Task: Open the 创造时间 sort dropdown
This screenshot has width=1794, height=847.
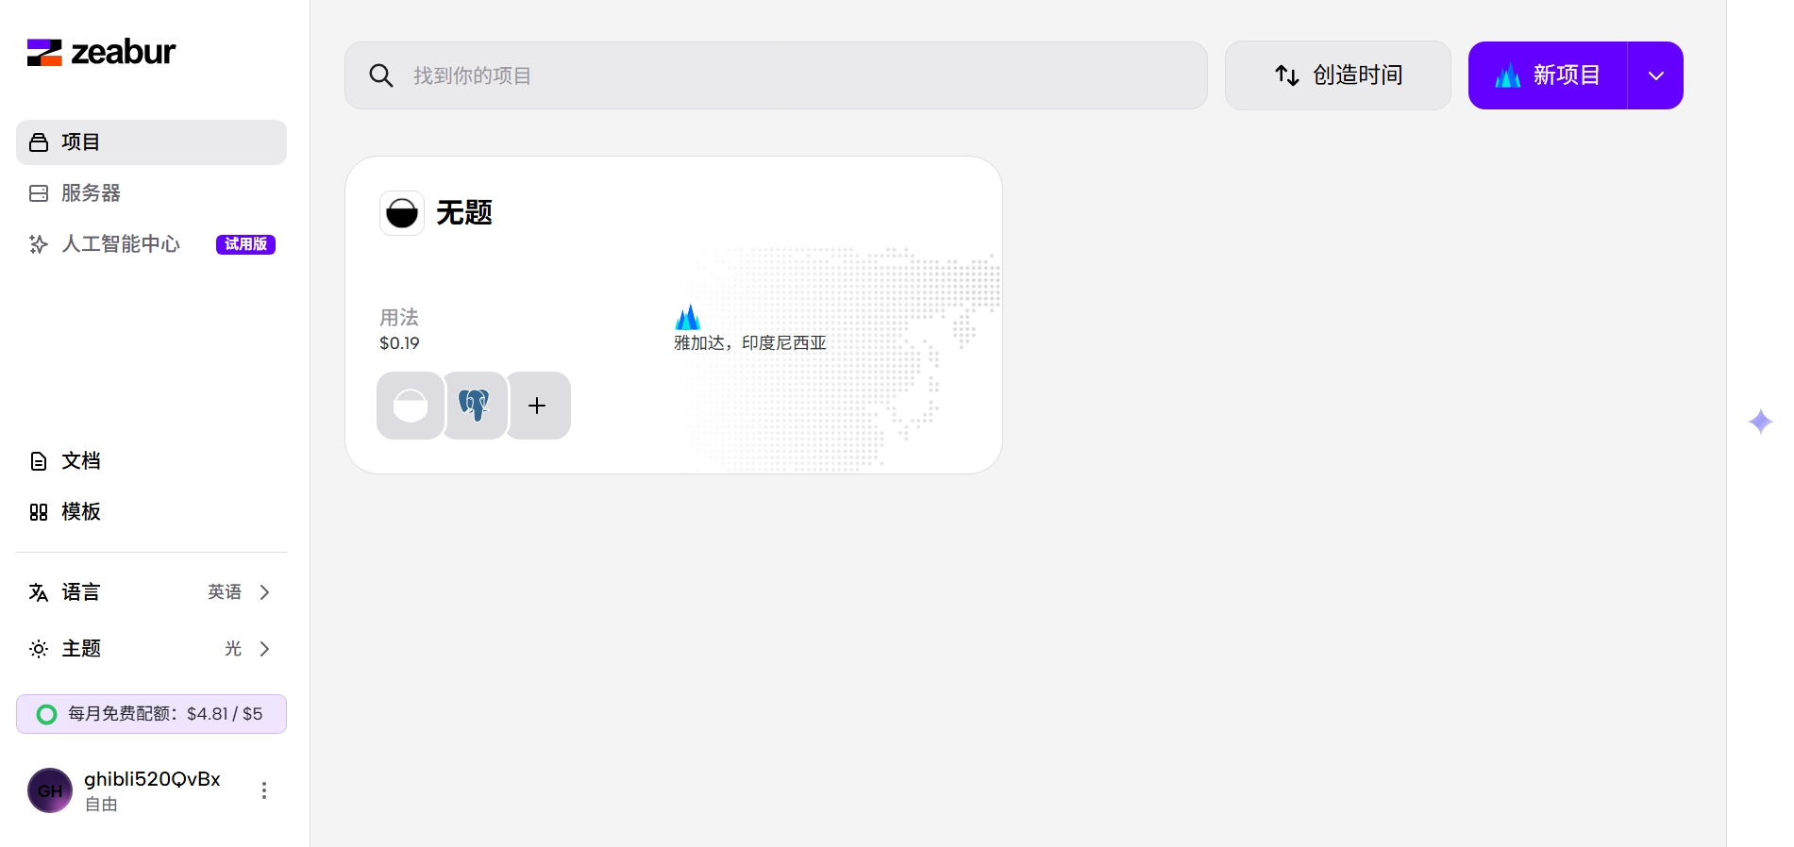Action: click(x=1337, y=75)
